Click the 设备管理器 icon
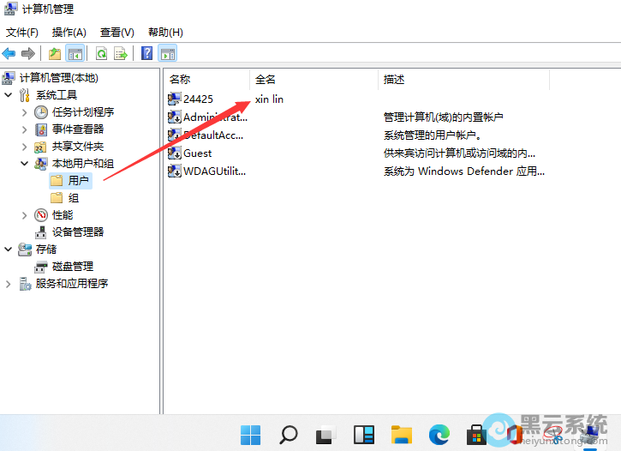Screen dimensions: 621x451 (41, 232)
